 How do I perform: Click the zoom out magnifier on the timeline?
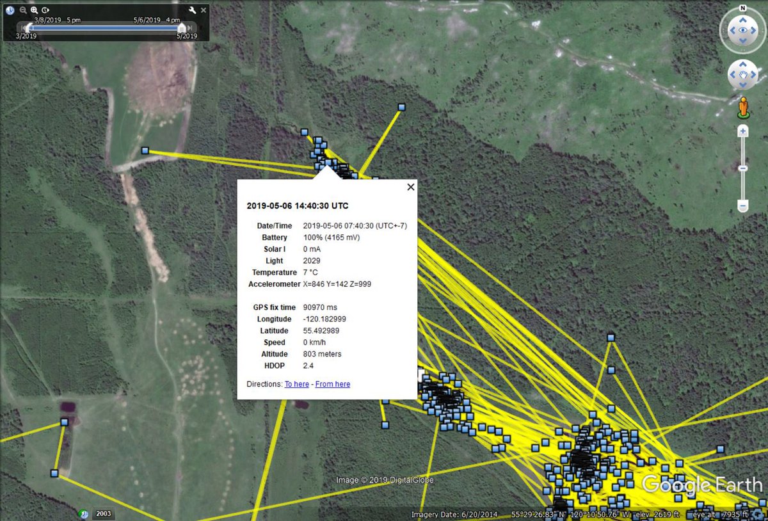tap(22, 10)
